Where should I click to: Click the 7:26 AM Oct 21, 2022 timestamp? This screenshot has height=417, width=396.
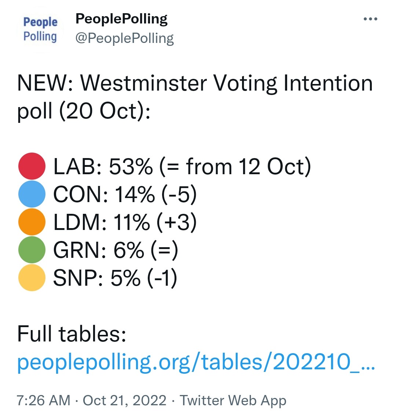pyautogui.click(x=92, y=400)
